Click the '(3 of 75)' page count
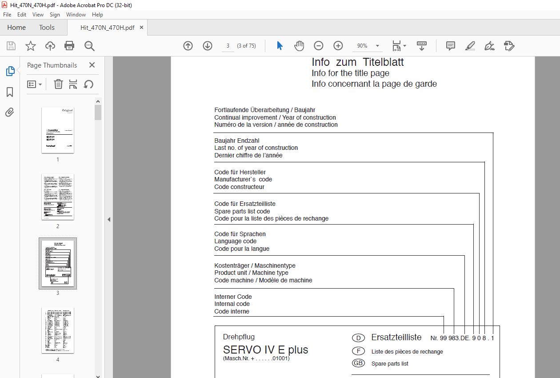 pos(247,45)
